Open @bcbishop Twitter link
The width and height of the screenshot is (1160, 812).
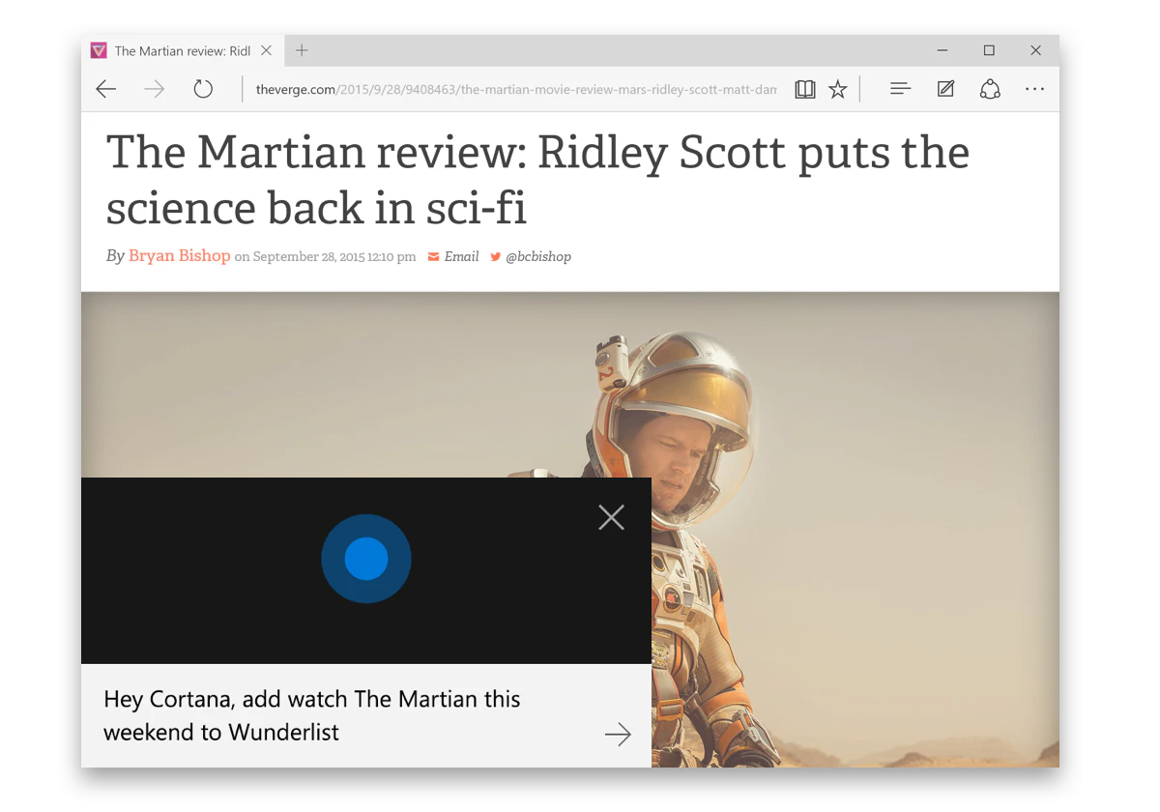click(x=538, y=256)
